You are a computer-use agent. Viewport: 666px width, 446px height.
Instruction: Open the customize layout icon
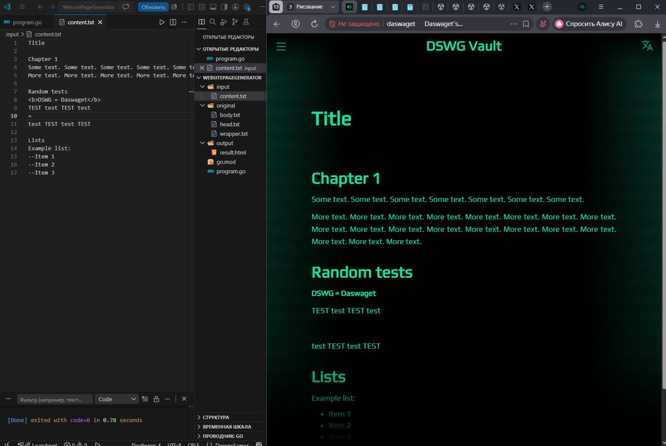coord(202,7)
